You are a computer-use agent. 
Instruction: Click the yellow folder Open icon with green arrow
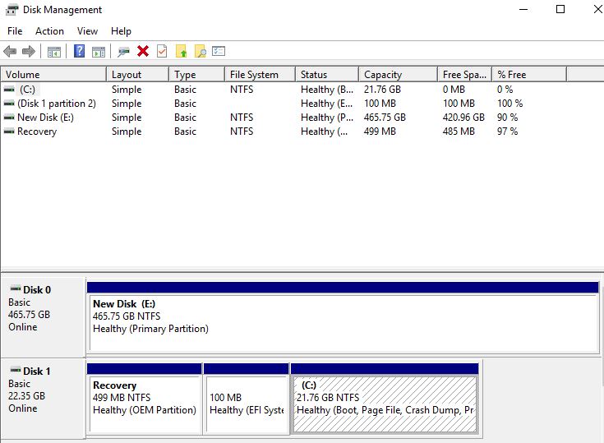(x=182, y=51)
